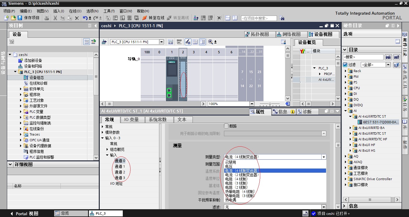The width and height of the screenshot is (409, 217).
Task: Undo the last action
Action: [85, 18]
